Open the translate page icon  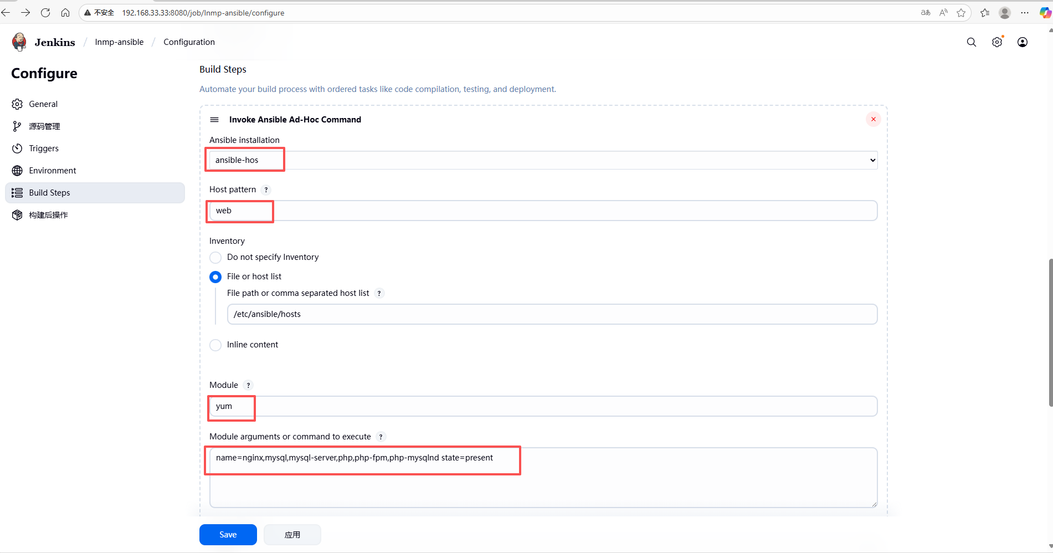[x=926, y=13]
